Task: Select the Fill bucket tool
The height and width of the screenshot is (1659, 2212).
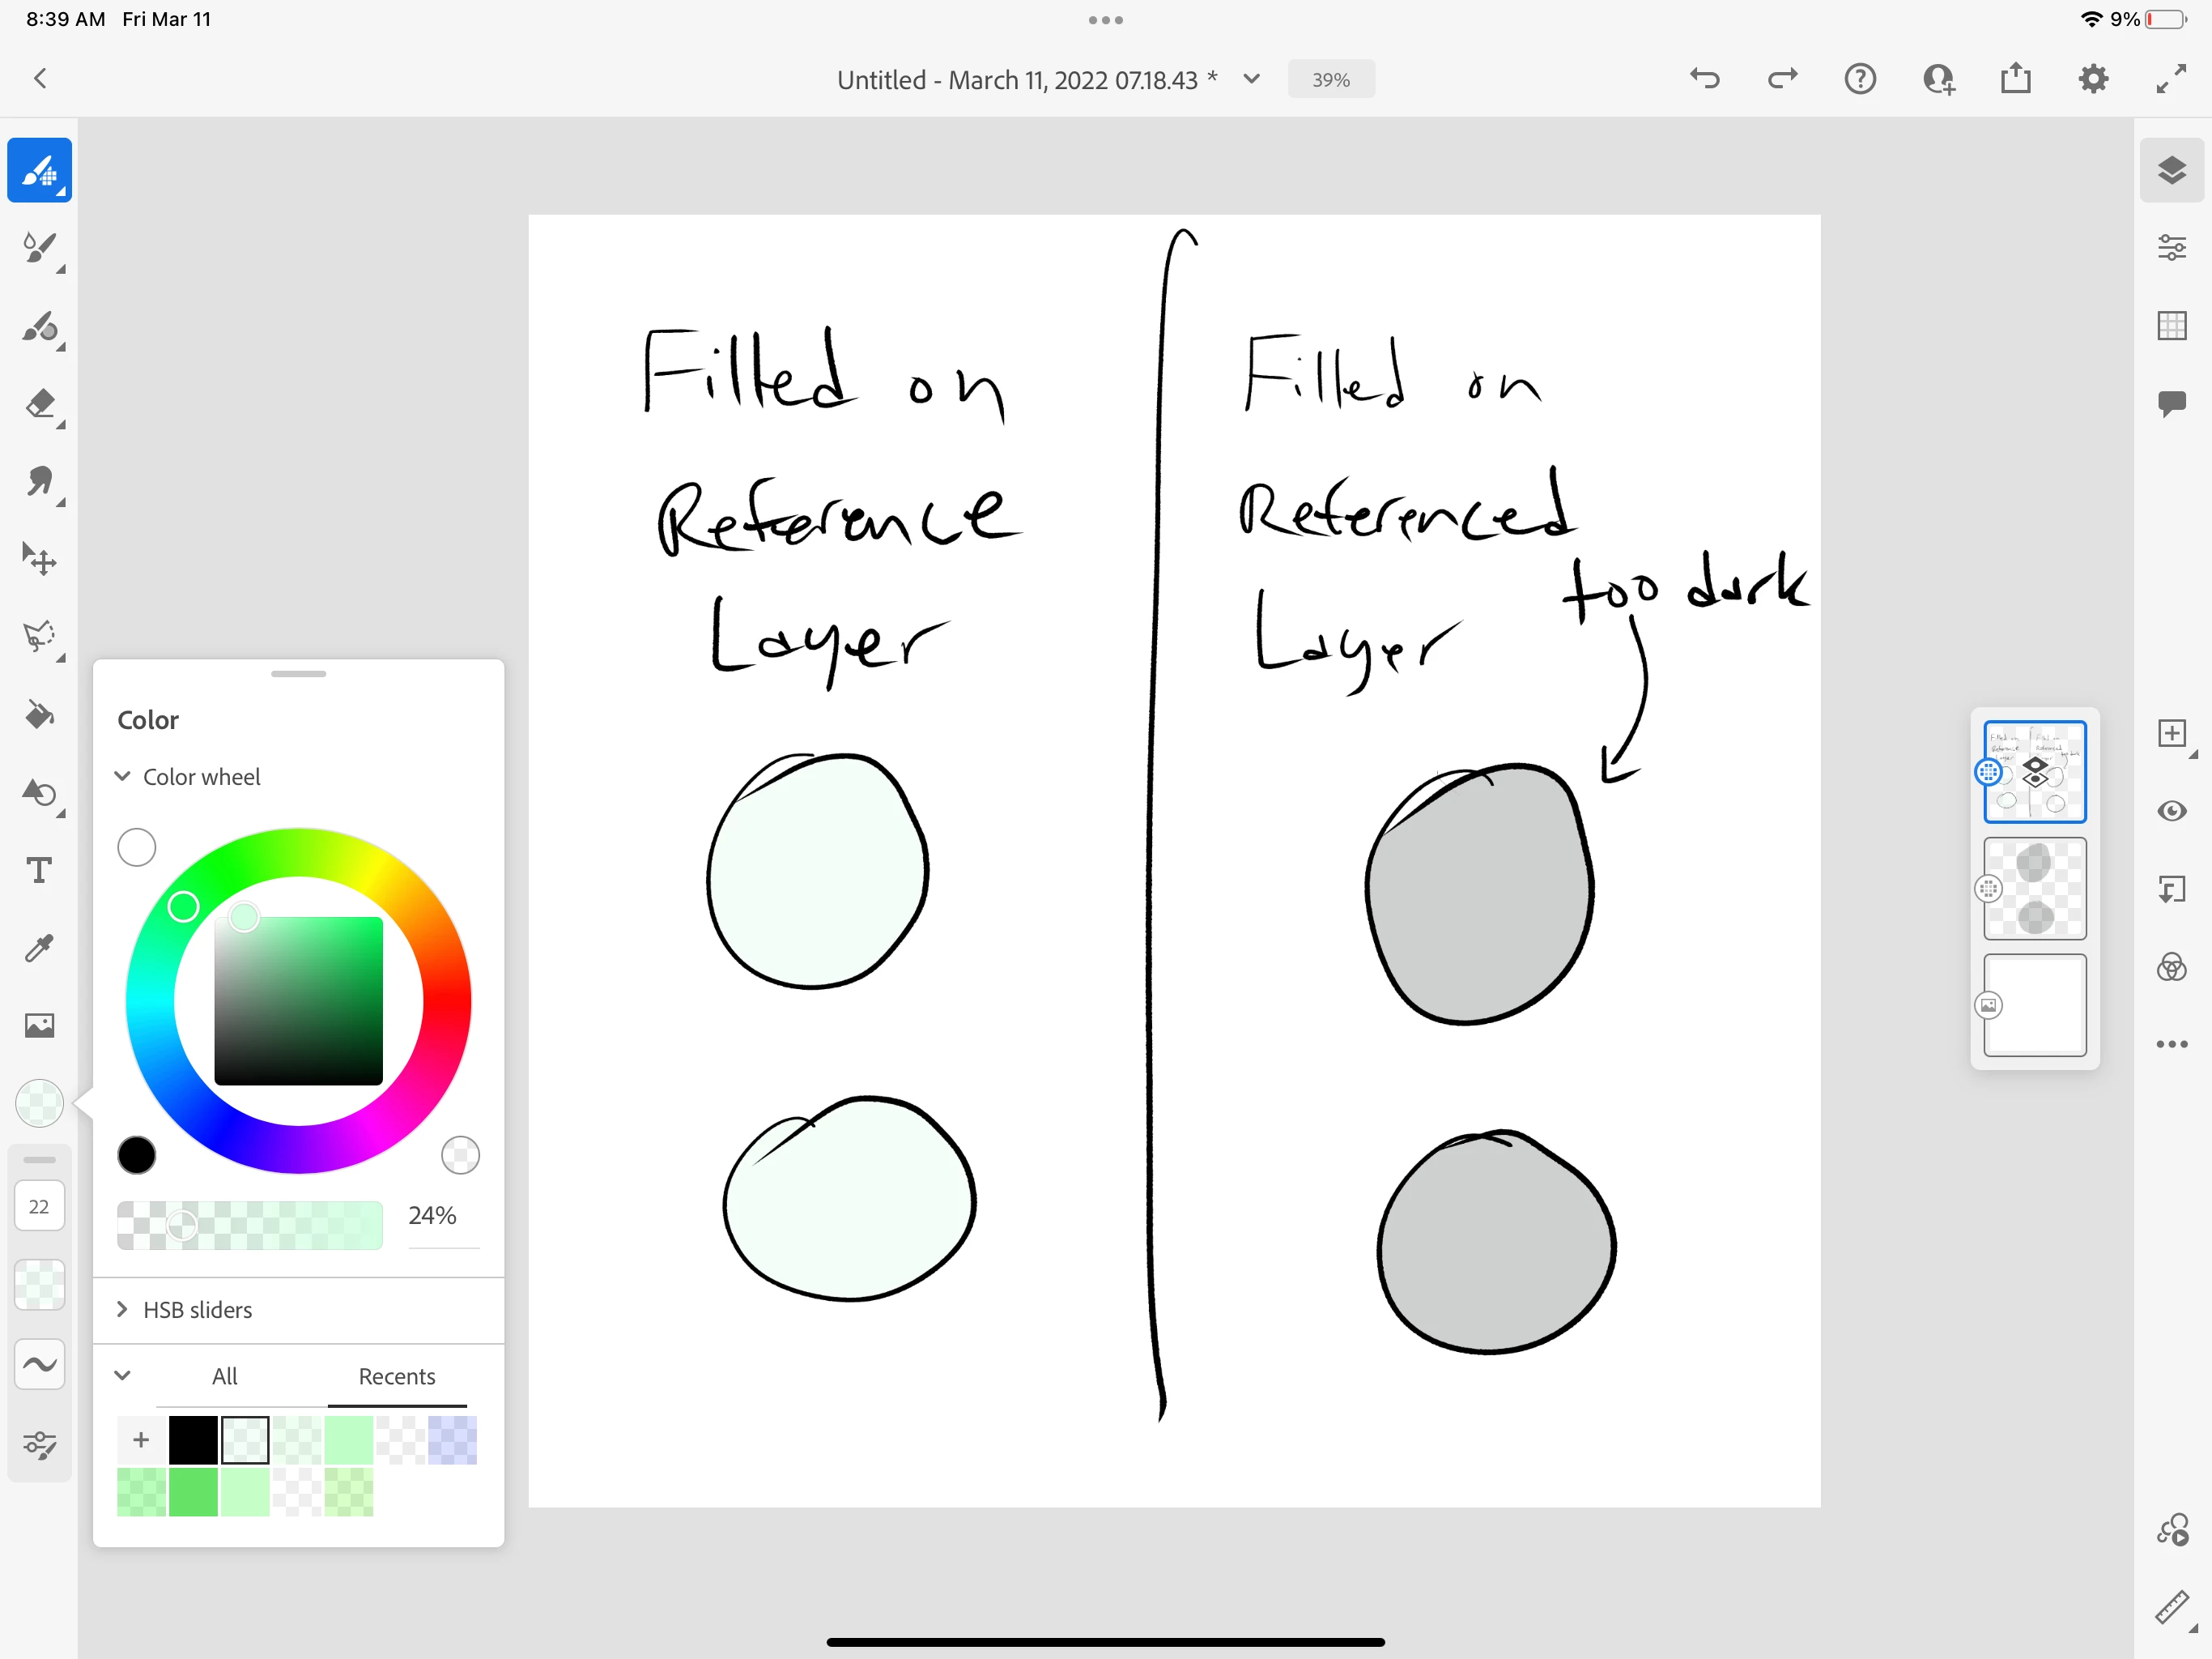Action: click(40, 714)
